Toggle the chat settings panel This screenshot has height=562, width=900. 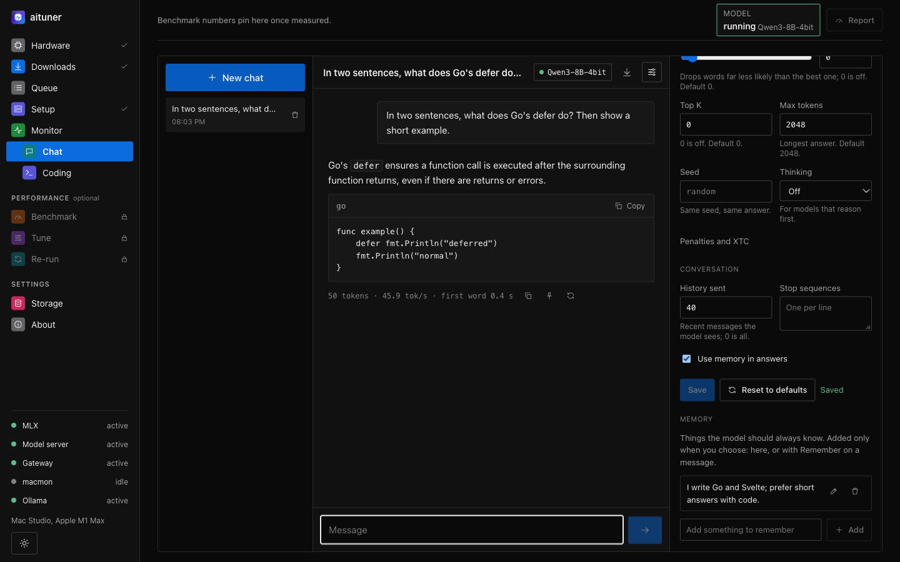pyautogui.click(x=652, y=72)
